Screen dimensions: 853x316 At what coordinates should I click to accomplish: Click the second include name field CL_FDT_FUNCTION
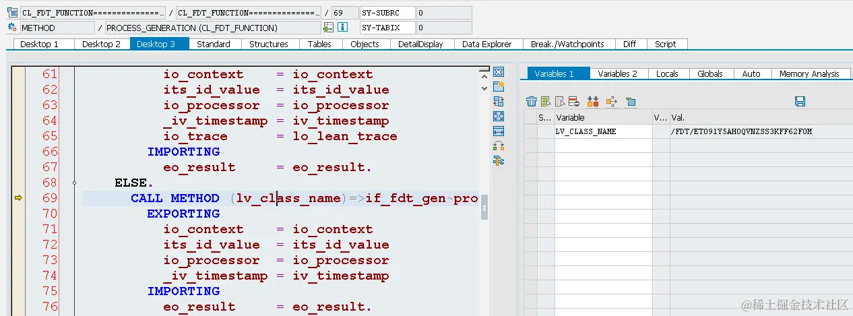tap(249, 13)
